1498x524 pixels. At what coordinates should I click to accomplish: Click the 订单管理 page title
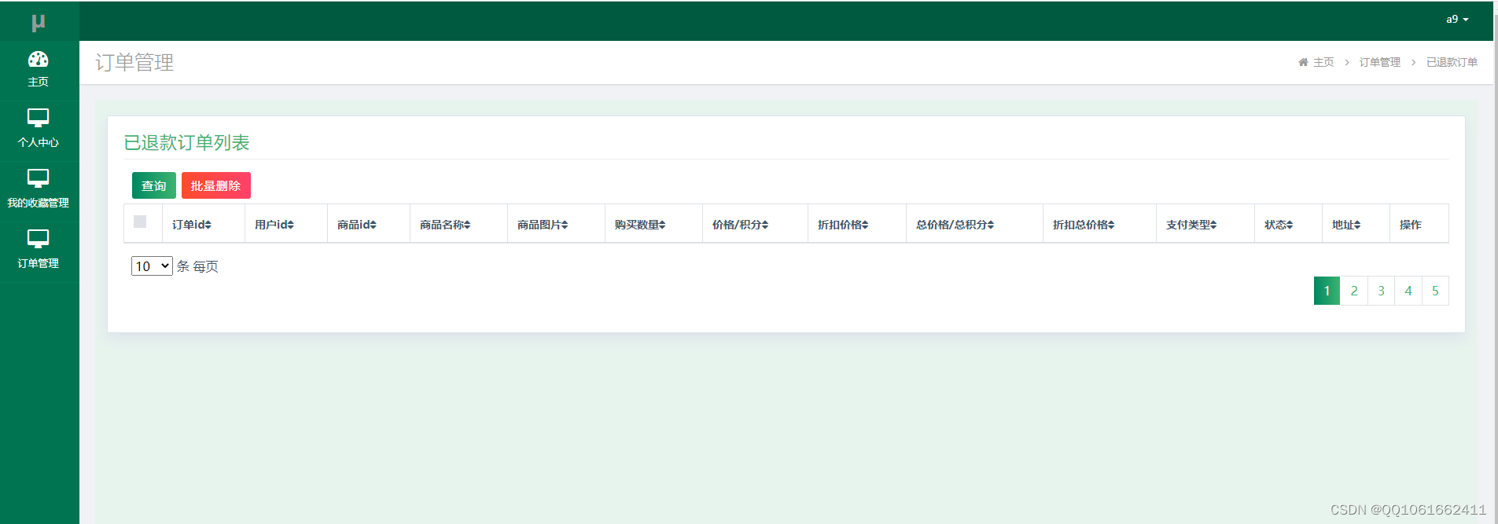(134, 62)
